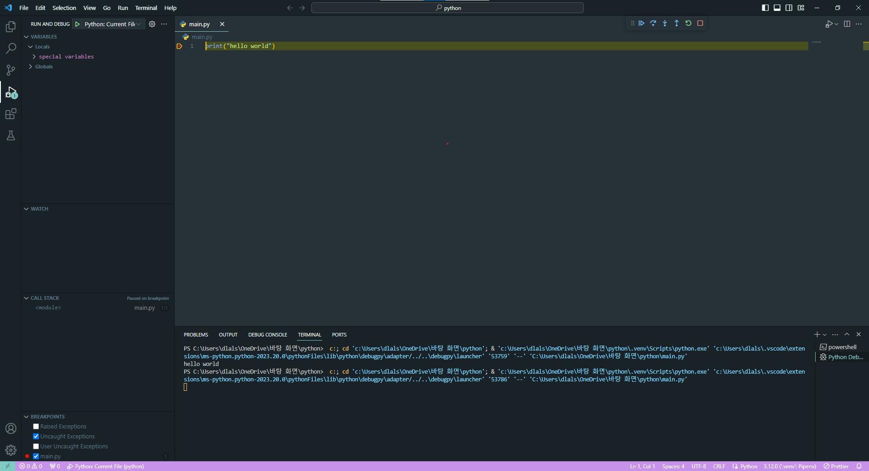Step Into in the debug toolbar

tap(665, 23)
